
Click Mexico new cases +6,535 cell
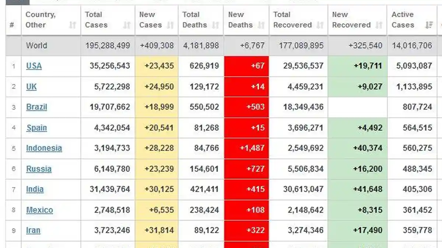[x=157, y=210]
